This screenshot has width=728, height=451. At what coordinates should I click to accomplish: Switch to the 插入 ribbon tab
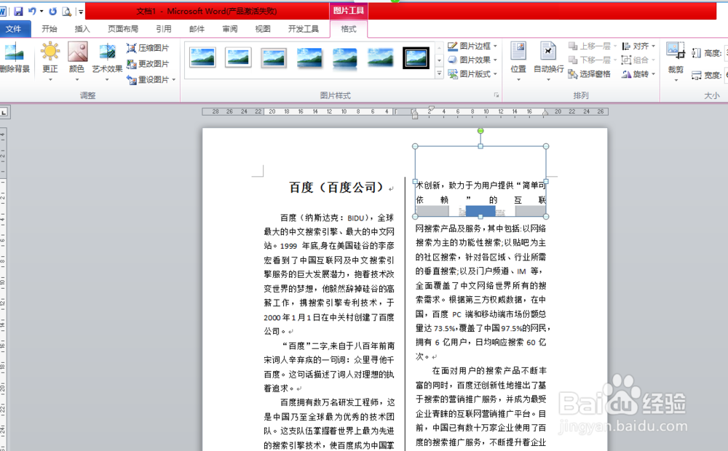click(x=82, y=29)
